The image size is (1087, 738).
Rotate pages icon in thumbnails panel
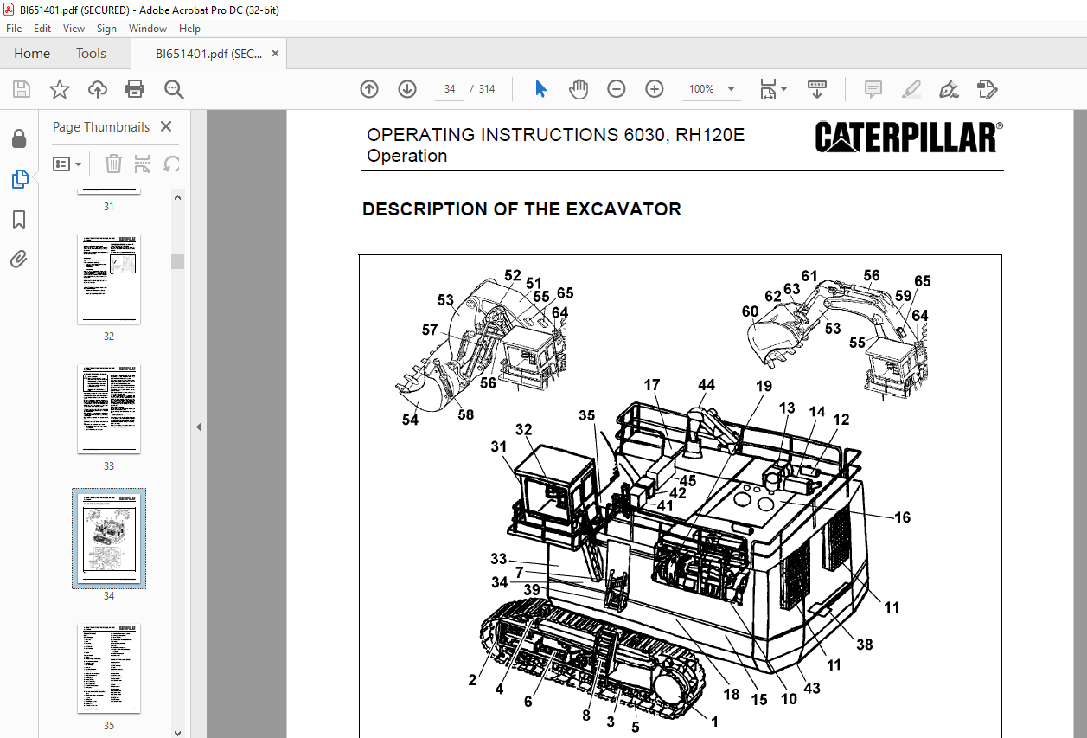[171, 164]
